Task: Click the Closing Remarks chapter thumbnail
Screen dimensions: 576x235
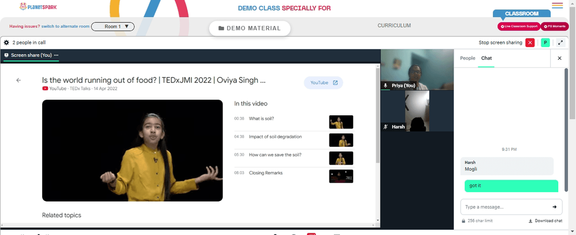Action: tap(341, 176)
